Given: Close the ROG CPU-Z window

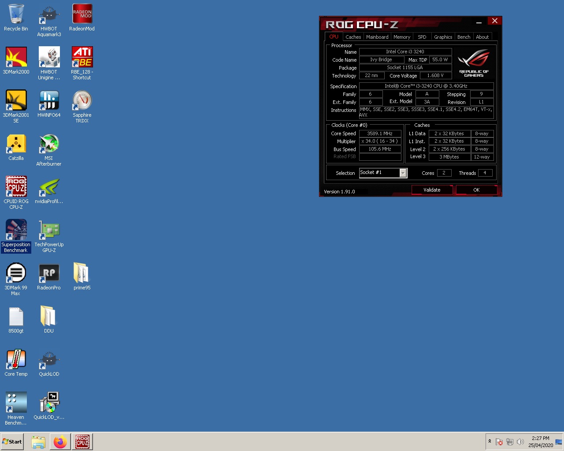Looking at the screenshot, I should click(x=495, y=21).
